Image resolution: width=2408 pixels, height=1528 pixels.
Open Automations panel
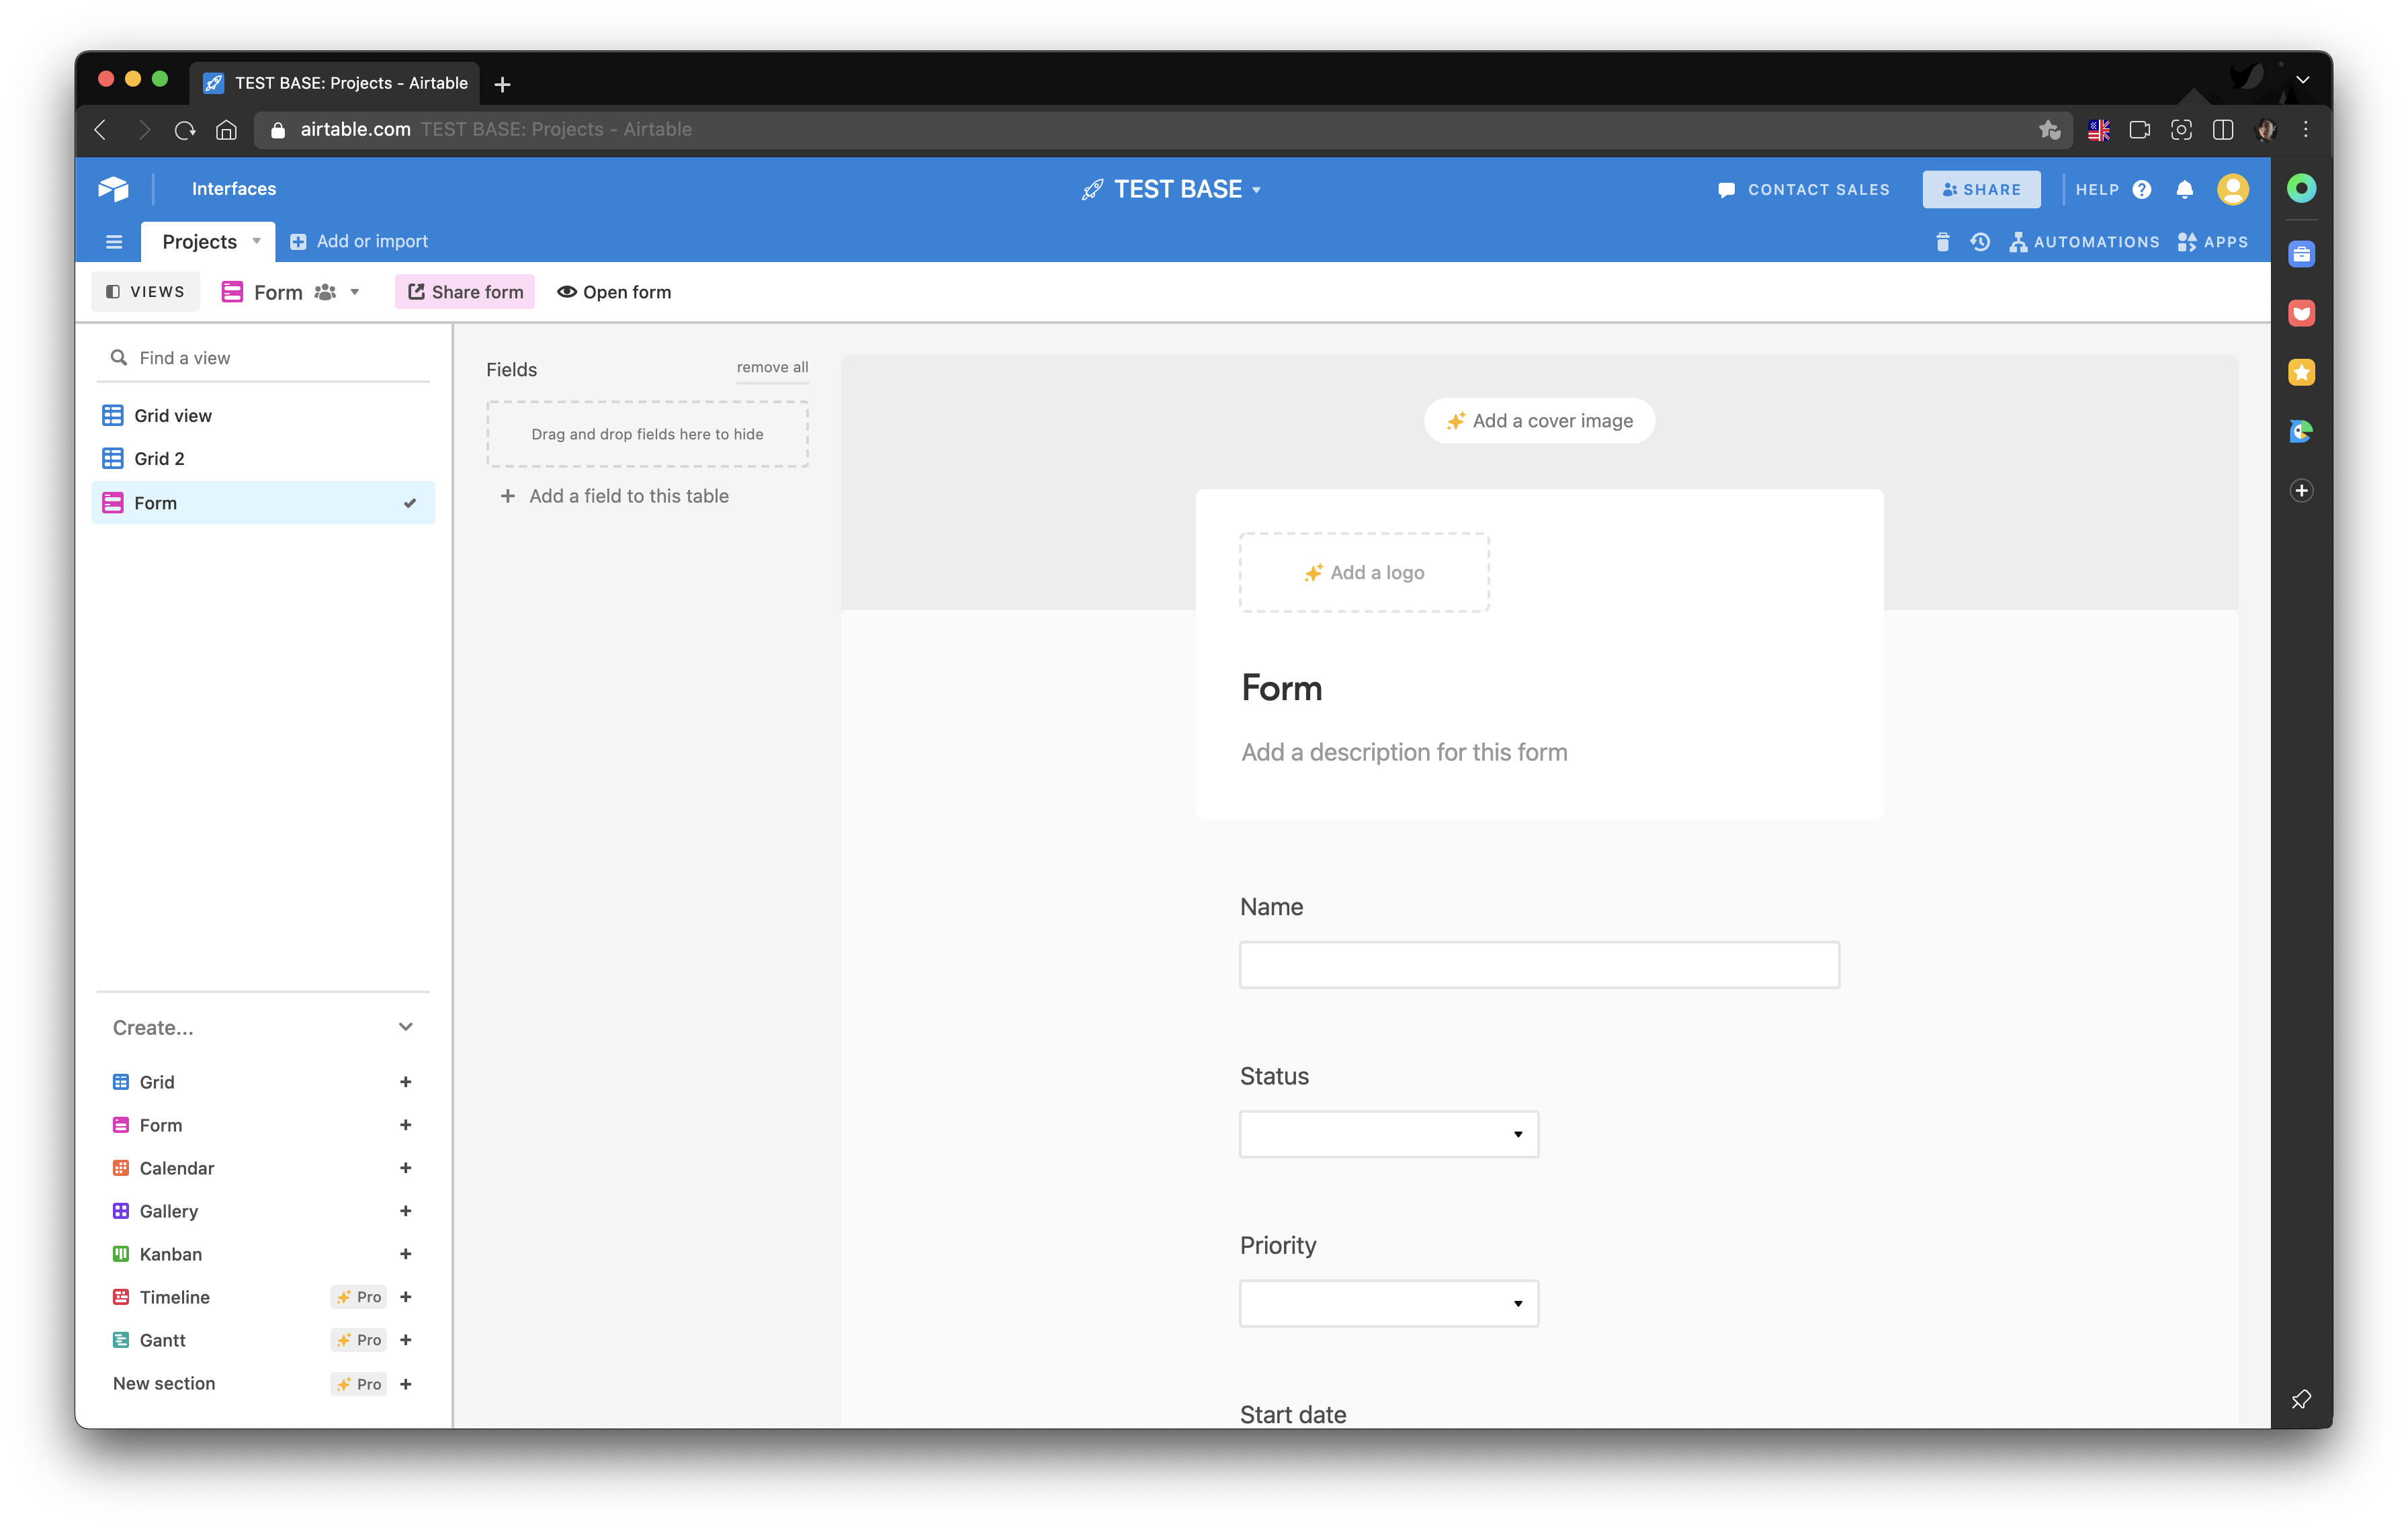click(2084, 242)
